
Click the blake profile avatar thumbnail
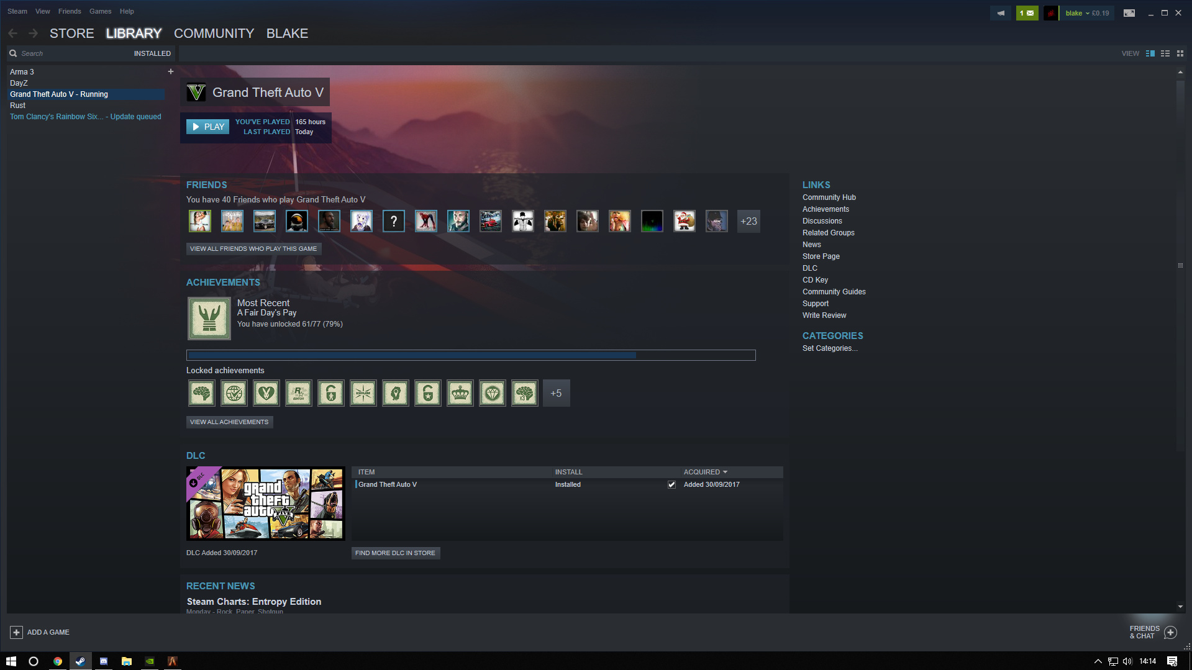pos(1050,13)
